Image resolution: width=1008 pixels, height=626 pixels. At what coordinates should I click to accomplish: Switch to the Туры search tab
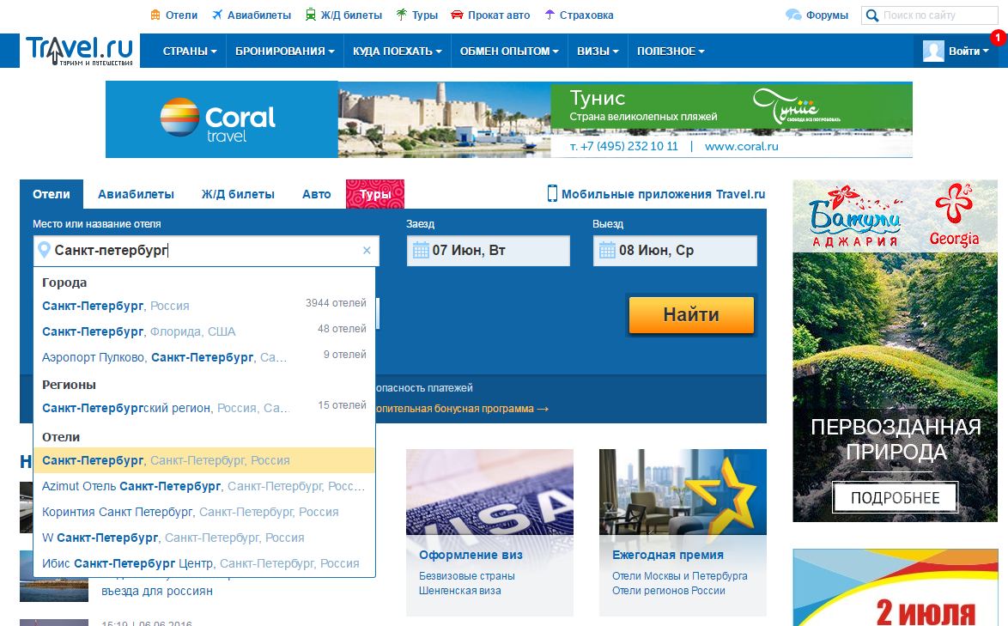pyautogui.click(x=375, y=194)
